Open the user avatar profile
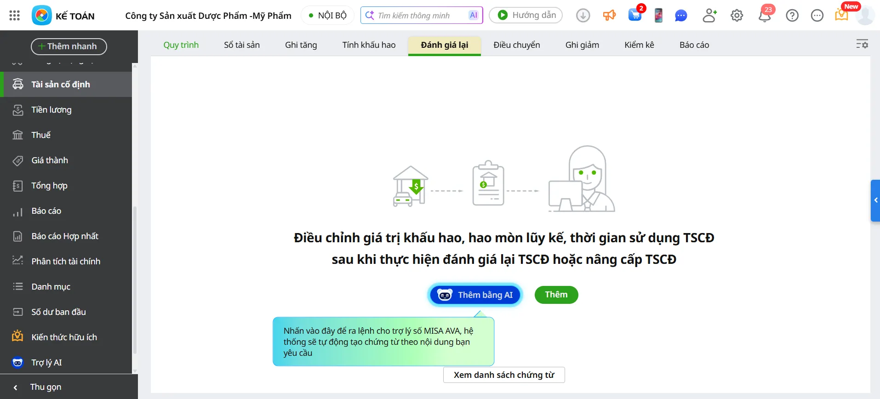 (865, 16)
